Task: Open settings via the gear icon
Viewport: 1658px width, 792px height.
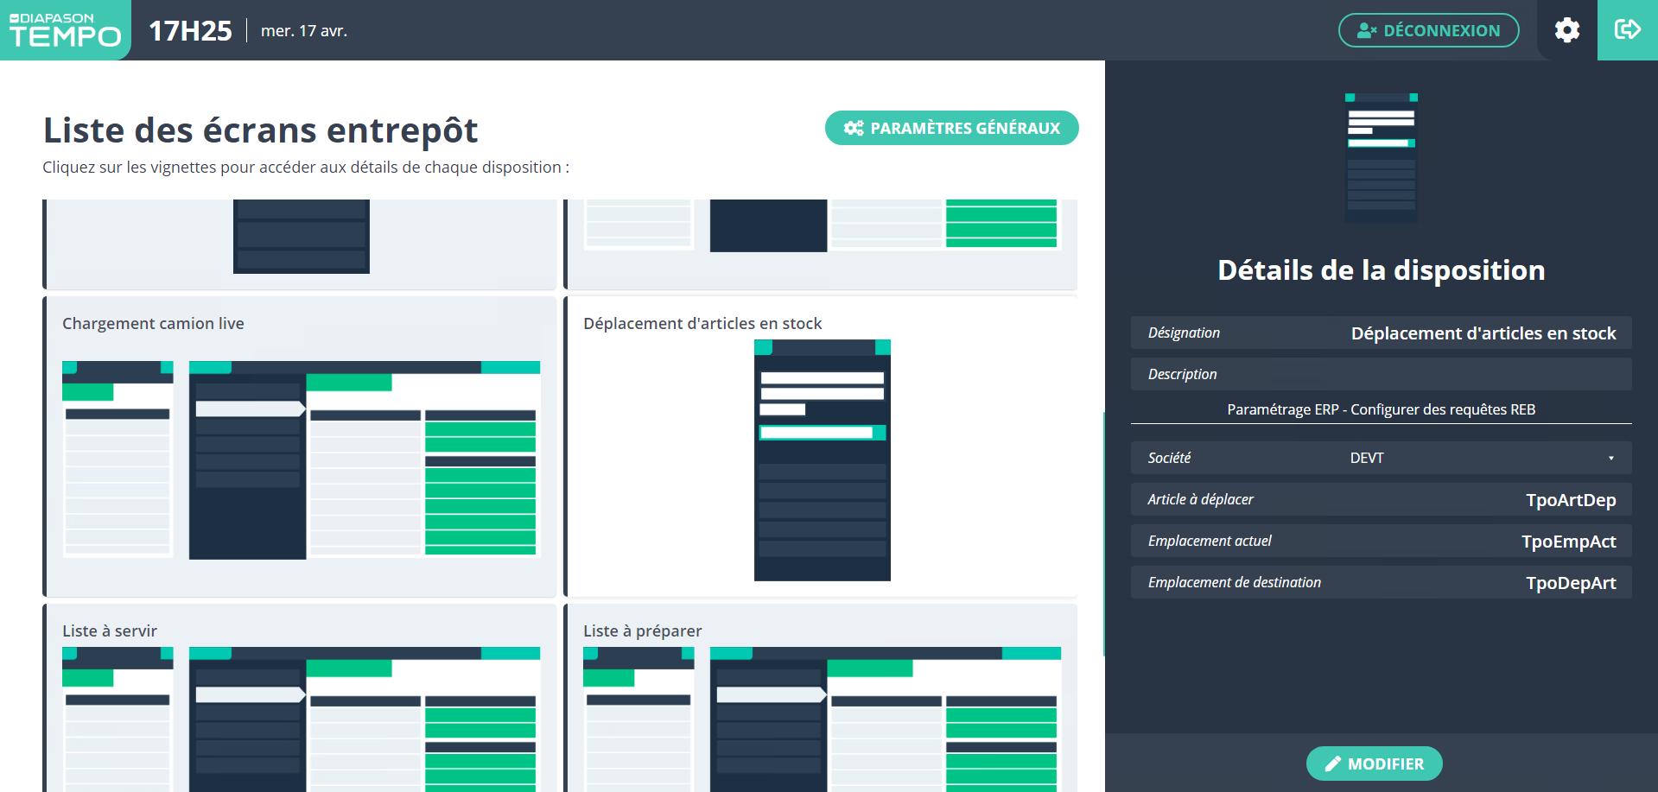Action: (x=1566, y=30)
